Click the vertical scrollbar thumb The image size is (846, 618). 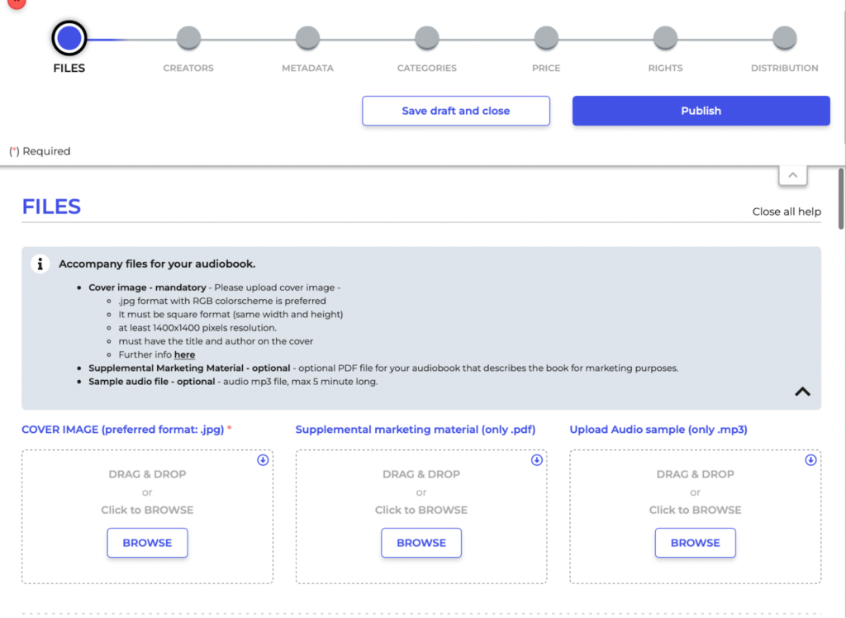click(841, 198)
